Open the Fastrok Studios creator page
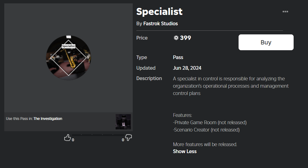Viewport: 308px width, 168px height. 161,23
